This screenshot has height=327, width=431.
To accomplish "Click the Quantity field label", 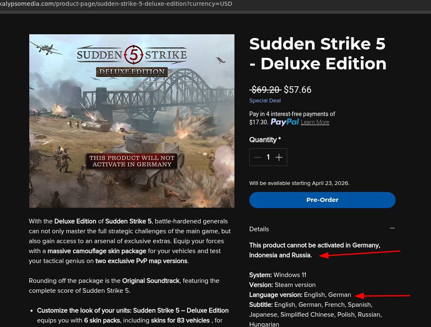I will pyautogui.click(x=263, y=140).
